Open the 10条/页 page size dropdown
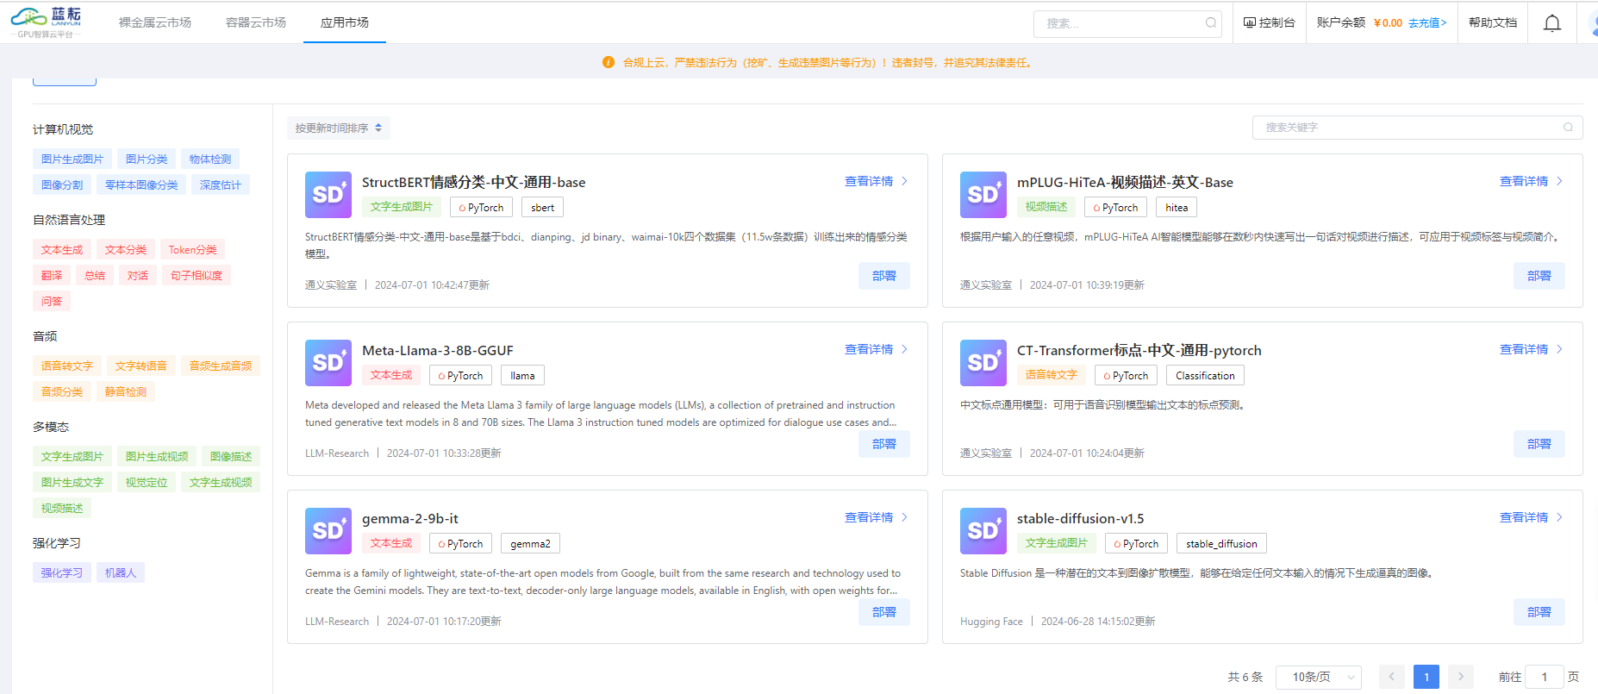Screen dimensions: 1598x694 point(1319,677)
